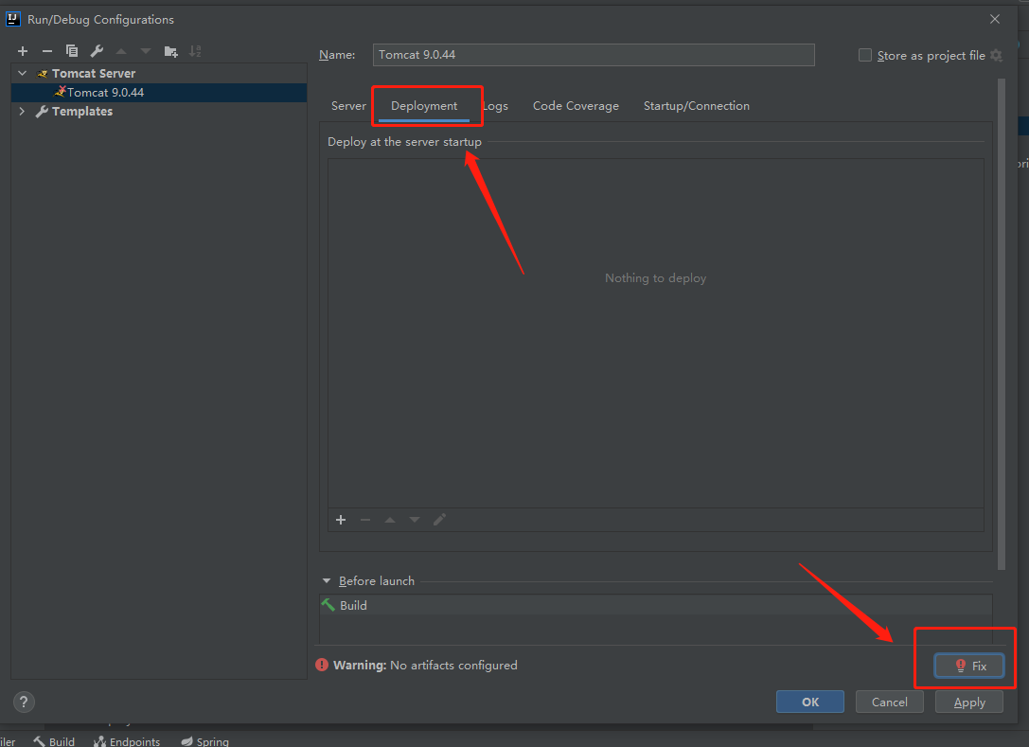Switch to the Server tab

point(348,106)
